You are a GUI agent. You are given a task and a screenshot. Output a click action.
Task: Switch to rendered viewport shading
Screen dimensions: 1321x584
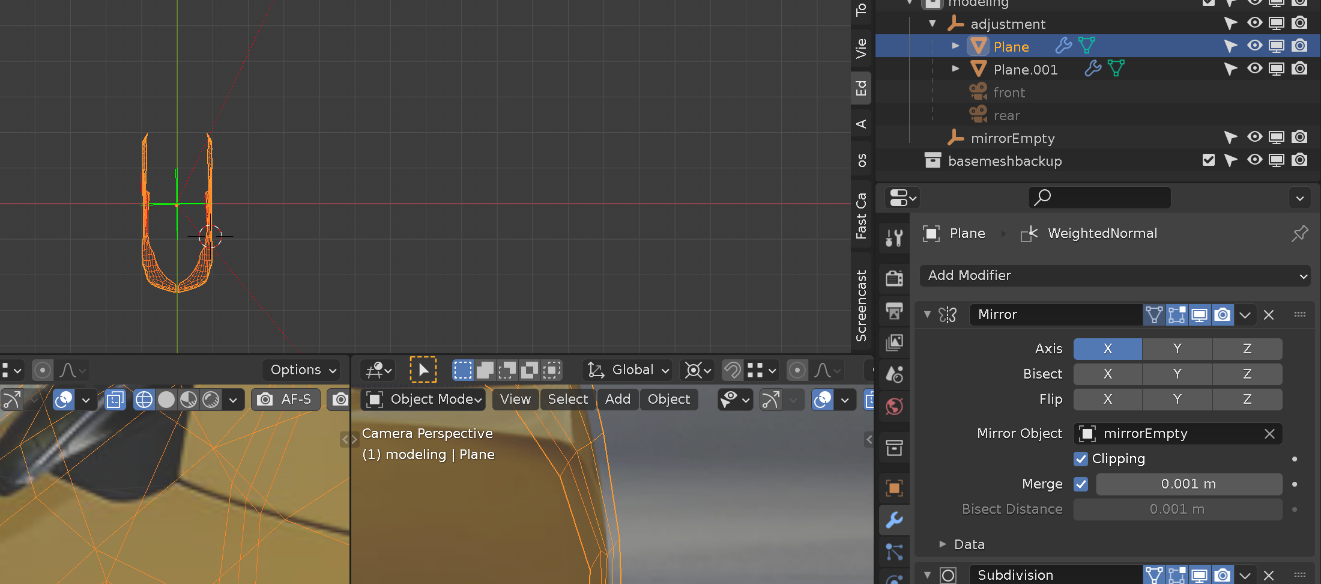click(211, 400)
